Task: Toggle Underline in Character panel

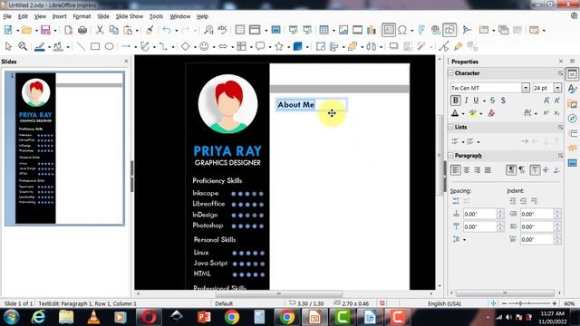Action: pos(476,101)
